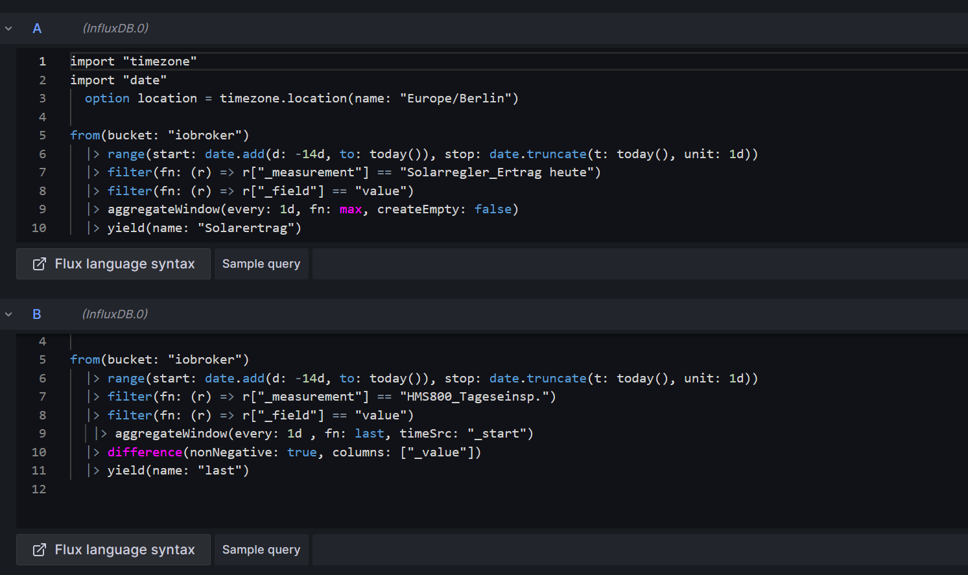Click line number 10 in query A editor
This screenshot has width=968, height=575.
point(39,228)
